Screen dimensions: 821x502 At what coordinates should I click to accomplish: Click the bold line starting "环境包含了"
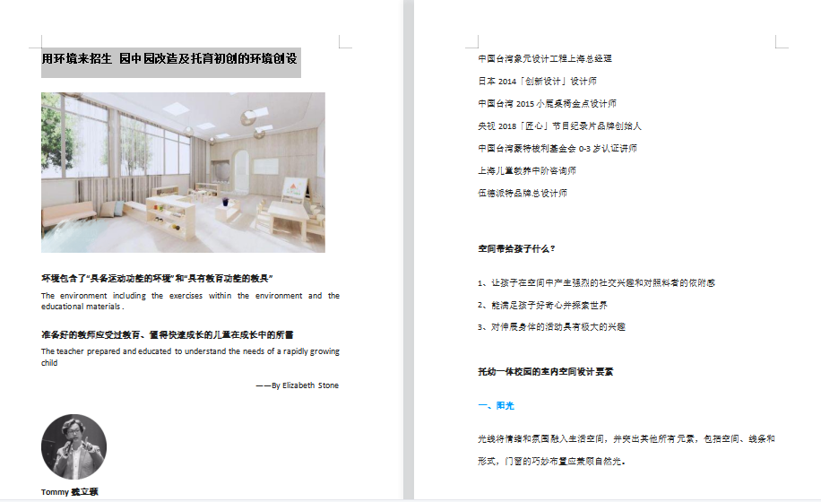(x=157, y=279)
